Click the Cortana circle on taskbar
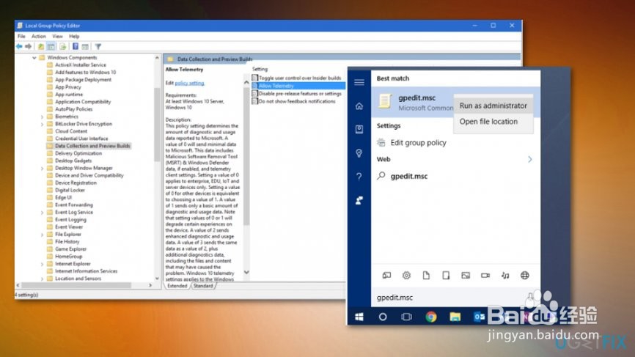The height and width of the screenshot is (357, 635). (383, 317)
